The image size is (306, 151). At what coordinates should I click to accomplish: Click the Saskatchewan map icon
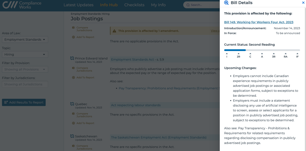[72, 136]
